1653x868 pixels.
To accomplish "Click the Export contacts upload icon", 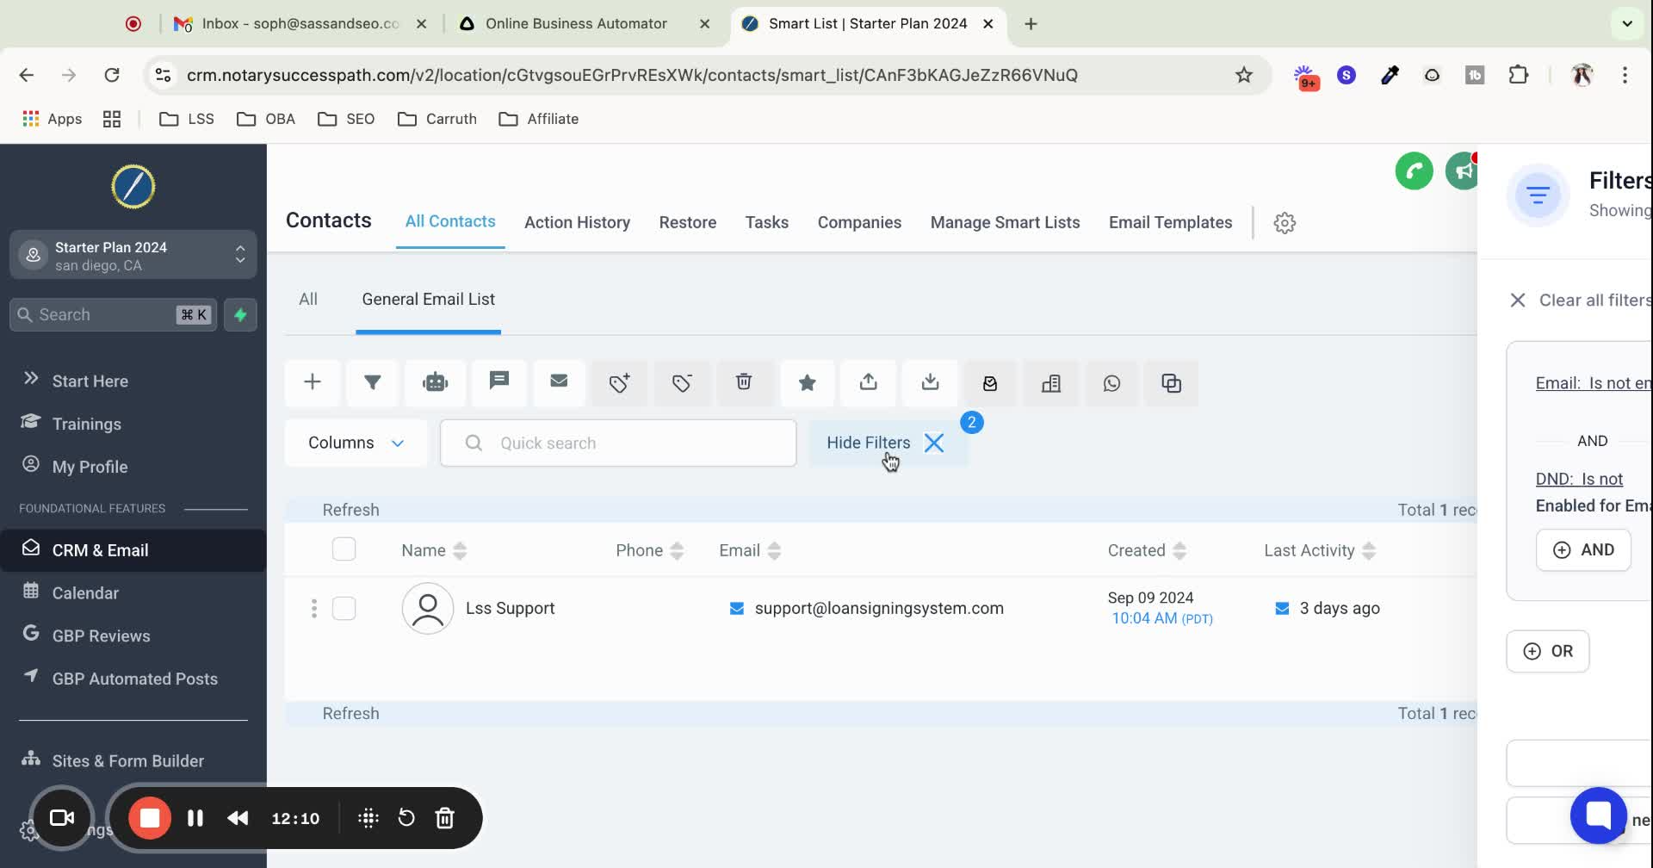I will pos(869,382).
